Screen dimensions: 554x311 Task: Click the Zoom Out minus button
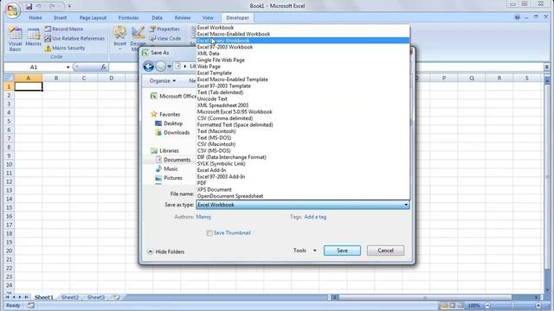click(x=487, y=305)
